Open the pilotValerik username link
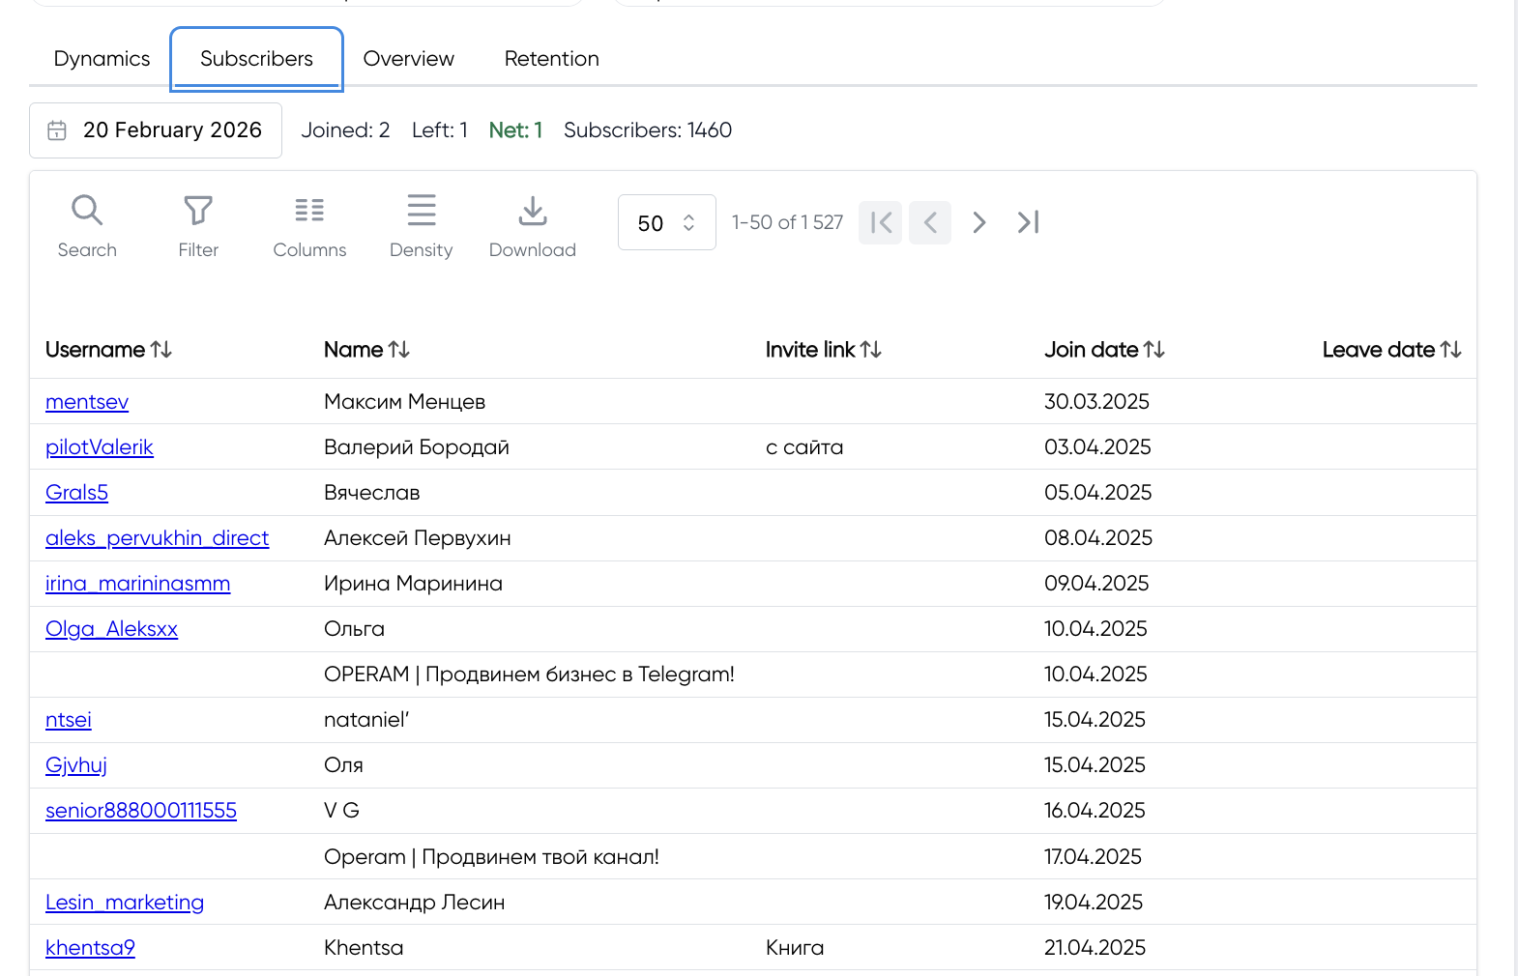This screenshot has width=1518, height=976. [100, 447]
